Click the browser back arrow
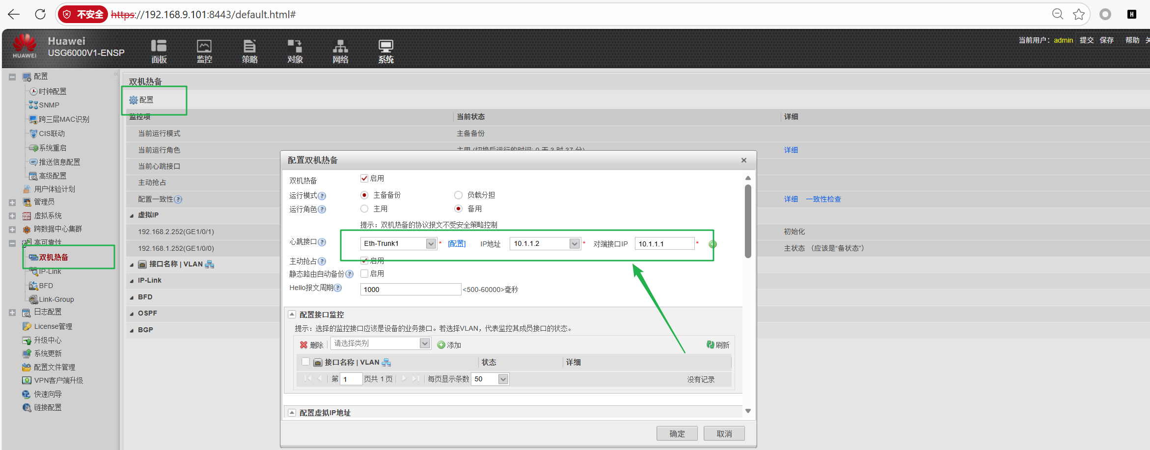 point(14,14)
